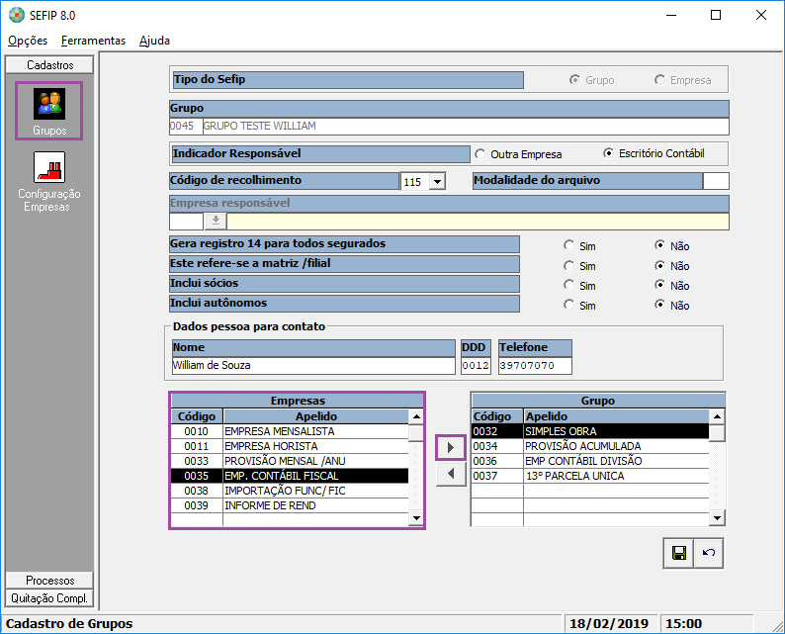Viewport: 785px width, 634px height.
Task: Click up arrow of Empresas list scrollbar
Action: click(416, 416)
